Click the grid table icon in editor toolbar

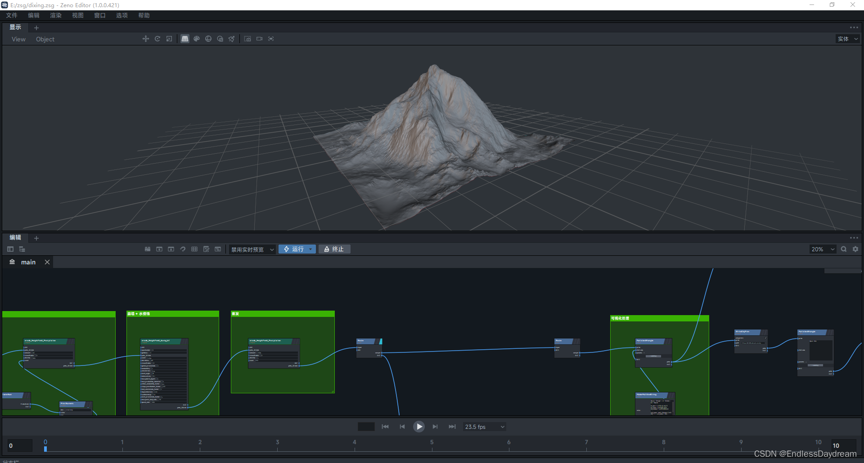(194, 249)
